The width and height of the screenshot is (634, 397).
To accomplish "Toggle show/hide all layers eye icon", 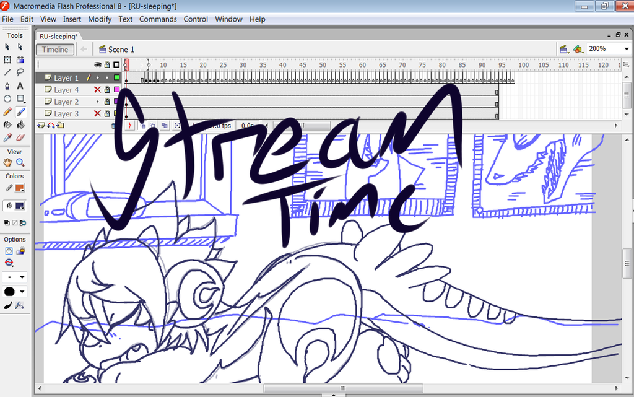I will (97, 64).
